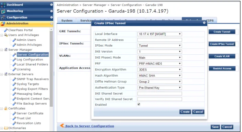The image size is (242, 132).
Task: Expand the Configuration section arrow
Action: click(x=51, y=17)
